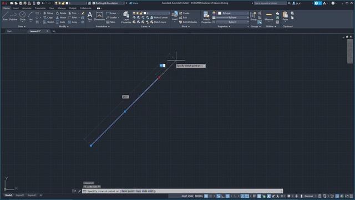This screenshot has height=200, width=355.
Task: Switch to the Manage ribbon tab
Action: 62,8
